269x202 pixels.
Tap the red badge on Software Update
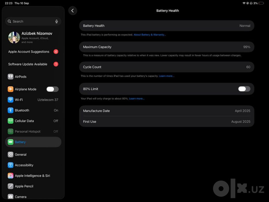point(56,64)
